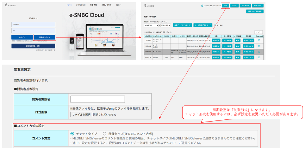
Task: Click the 閲覧者施設名 text field
Action: pyautogui.click(x=98, y=99)
